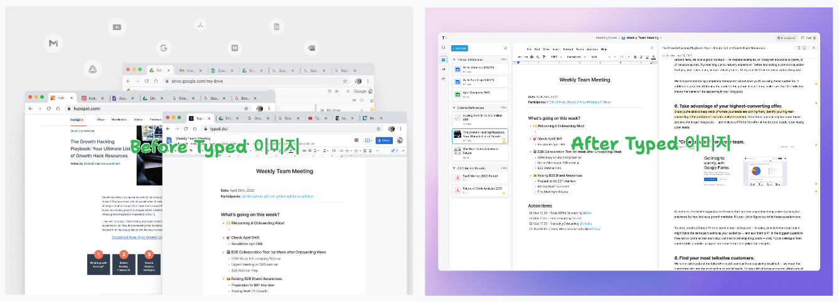The width and height of the screenshot is (839, 302).
Task: Collapse the Typed reference panel with double chevron
Action: [x=506, y=48]
